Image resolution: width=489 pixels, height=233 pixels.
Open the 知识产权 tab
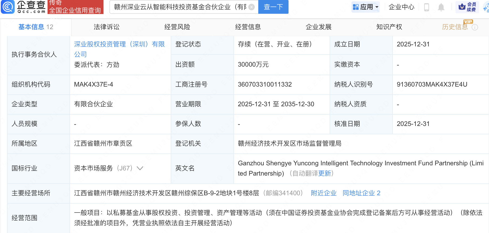point(389,27)
